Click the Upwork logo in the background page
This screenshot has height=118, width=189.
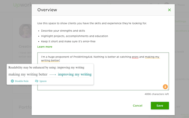pyautogui.click(x=22, y=5)
